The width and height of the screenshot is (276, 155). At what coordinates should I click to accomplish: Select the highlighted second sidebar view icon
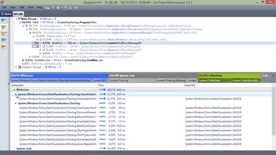click(x=4, y=27)
